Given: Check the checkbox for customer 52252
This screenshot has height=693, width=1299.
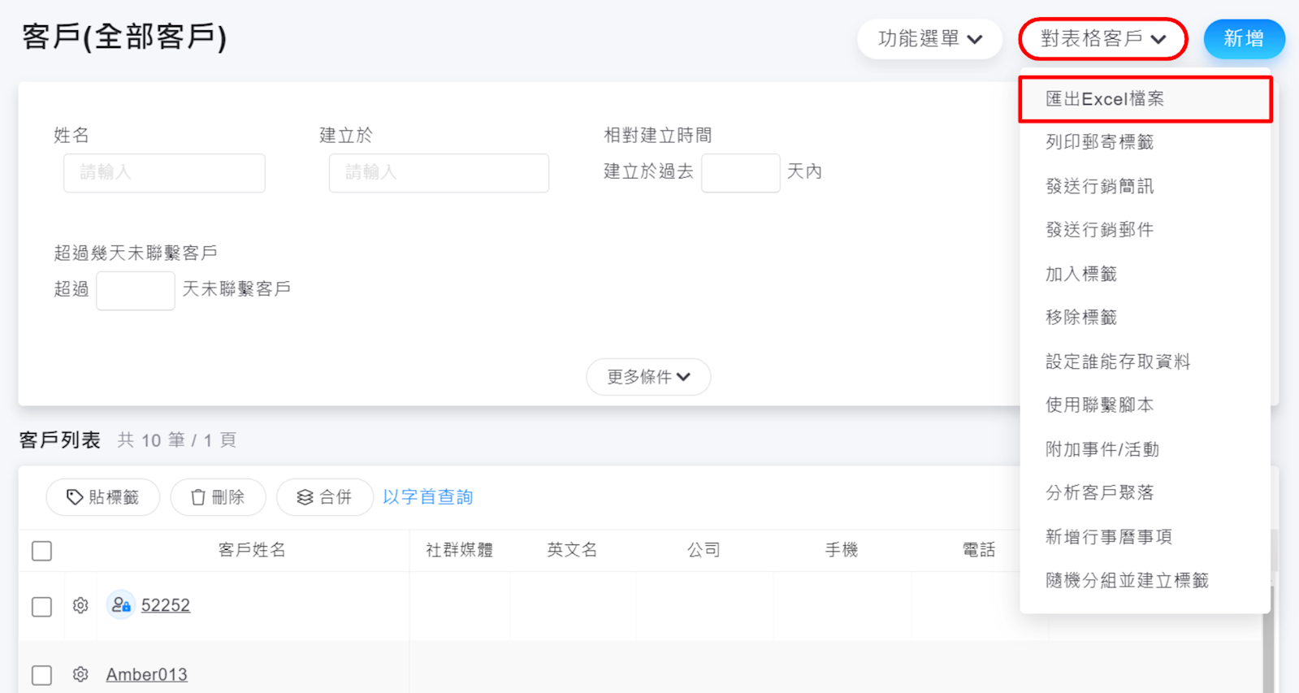Looking at the screenshot, I should 42,606.
